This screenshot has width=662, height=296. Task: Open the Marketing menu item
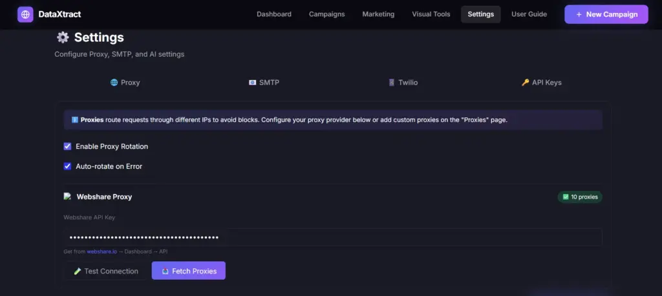pyautogui.click(x=378, y=14)
